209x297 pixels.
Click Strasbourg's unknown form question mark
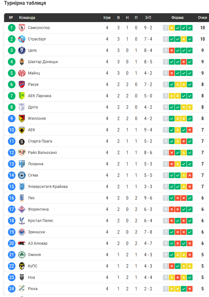pos(165,39)
